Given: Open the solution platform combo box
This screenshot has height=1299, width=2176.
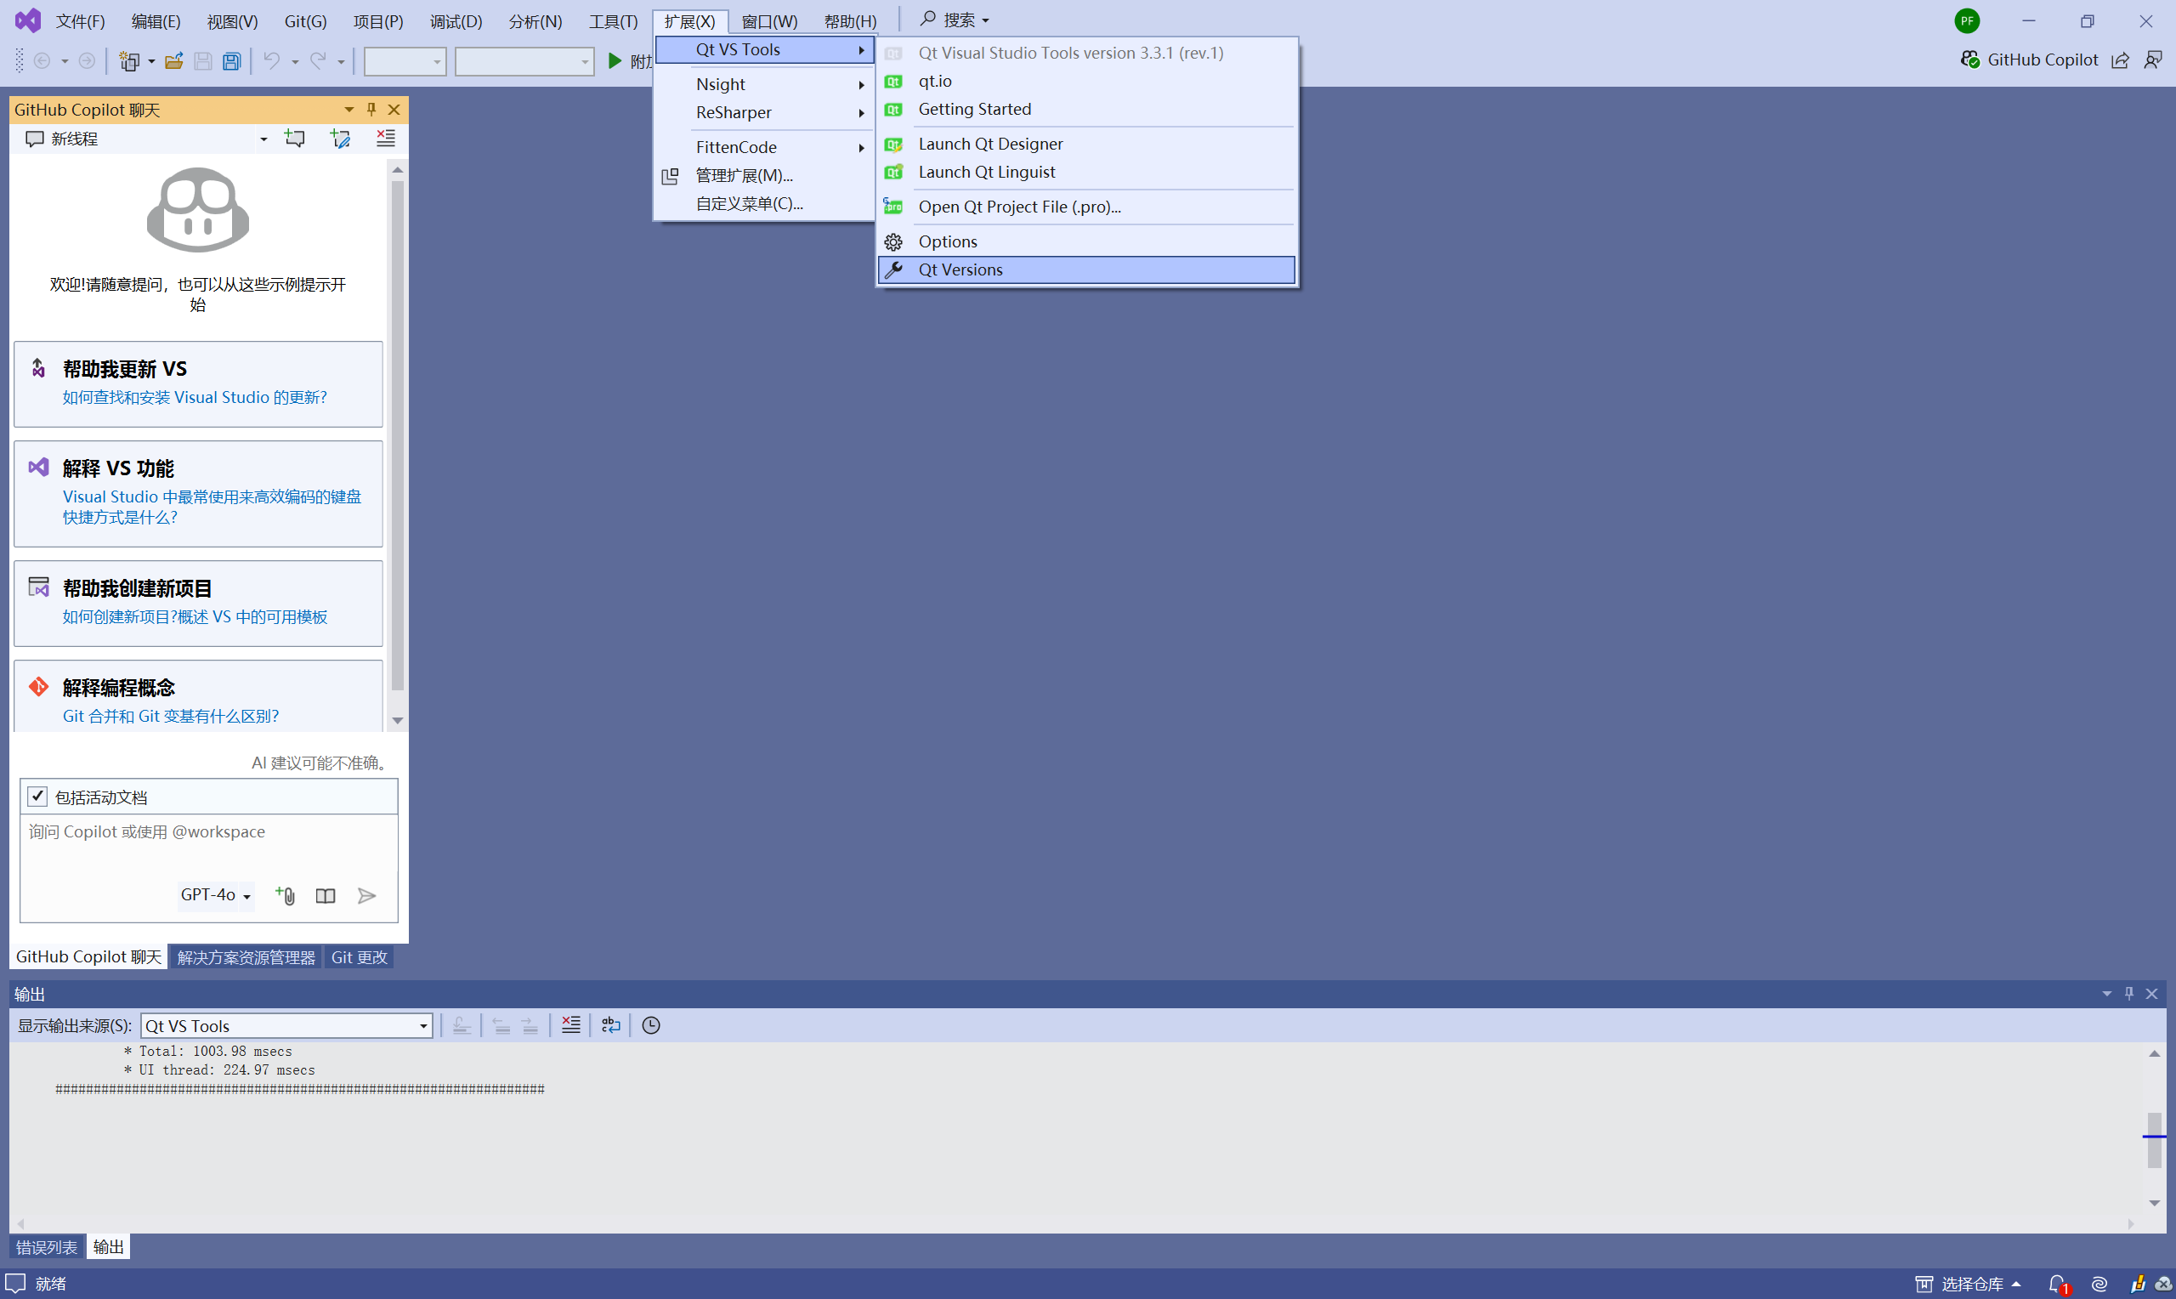Looking at the screenshot, I should [524, 61].
